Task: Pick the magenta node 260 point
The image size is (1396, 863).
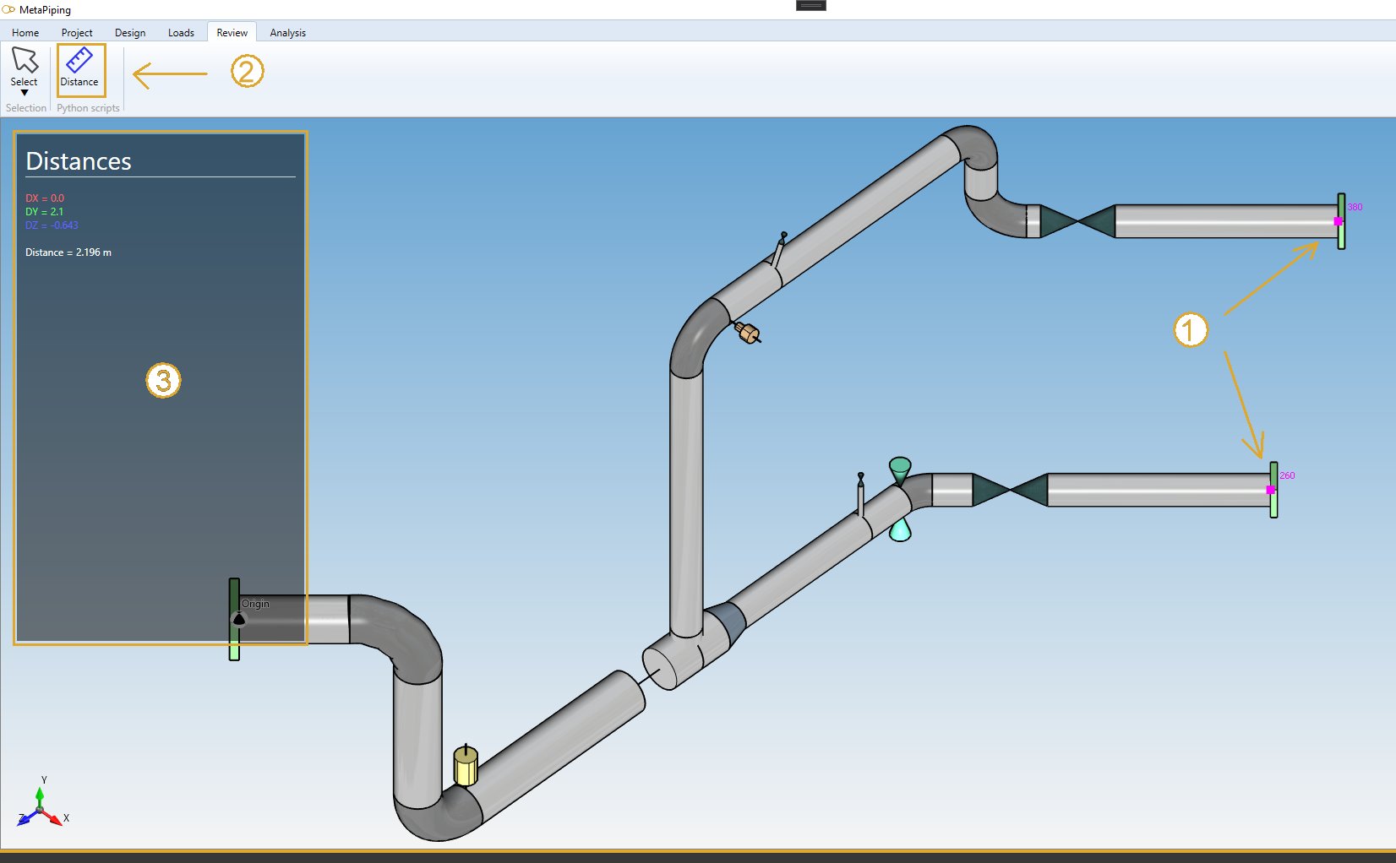Action: (1270, 490)
